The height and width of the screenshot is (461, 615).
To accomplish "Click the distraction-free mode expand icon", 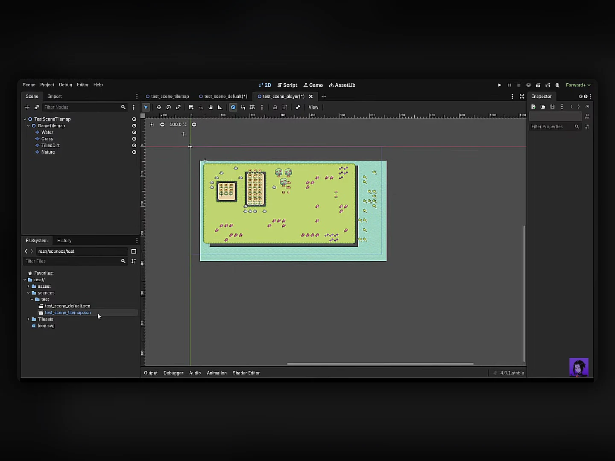I will tap(522, 96).
